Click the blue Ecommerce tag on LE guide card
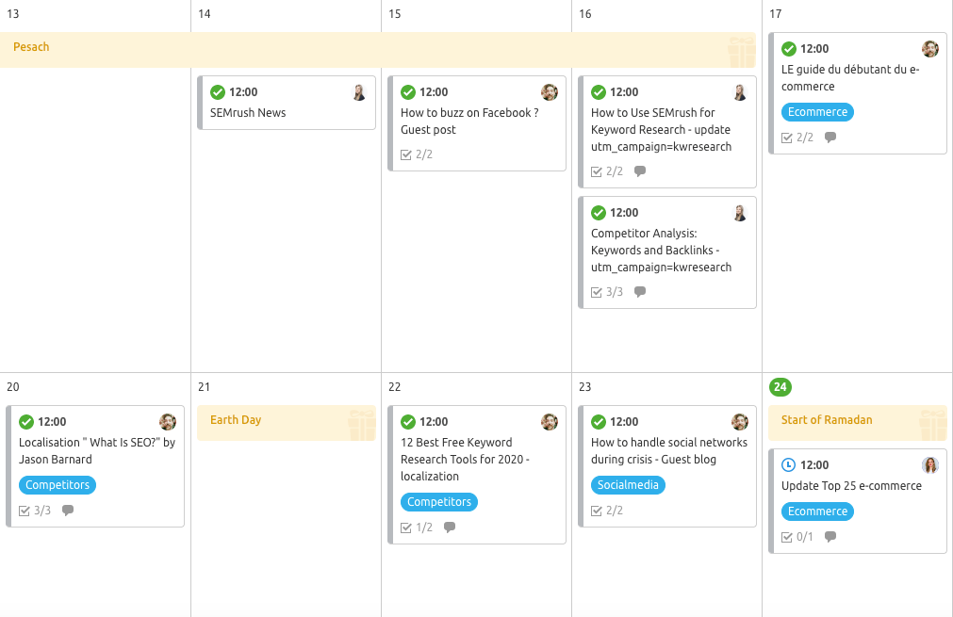 coord(816,111)
